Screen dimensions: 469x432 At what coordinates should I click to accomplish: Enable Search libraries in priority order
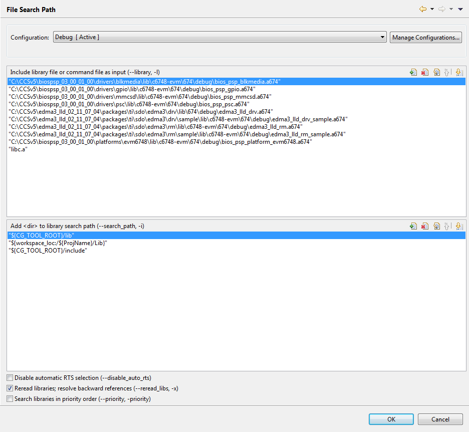[x=10, y=399]
